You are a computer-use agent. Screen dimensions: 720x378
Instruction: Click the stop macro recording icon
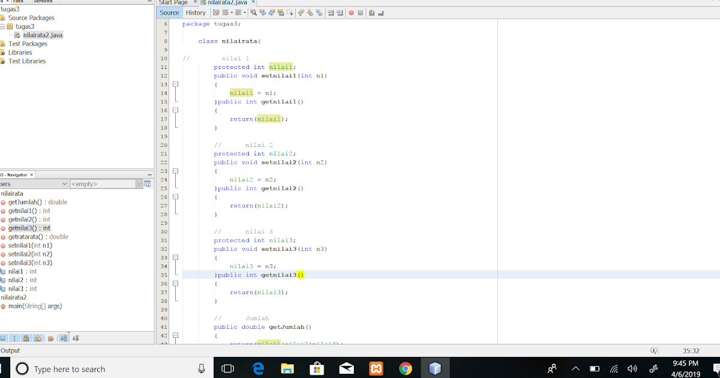pyautogui.click(x=360, y=12)
